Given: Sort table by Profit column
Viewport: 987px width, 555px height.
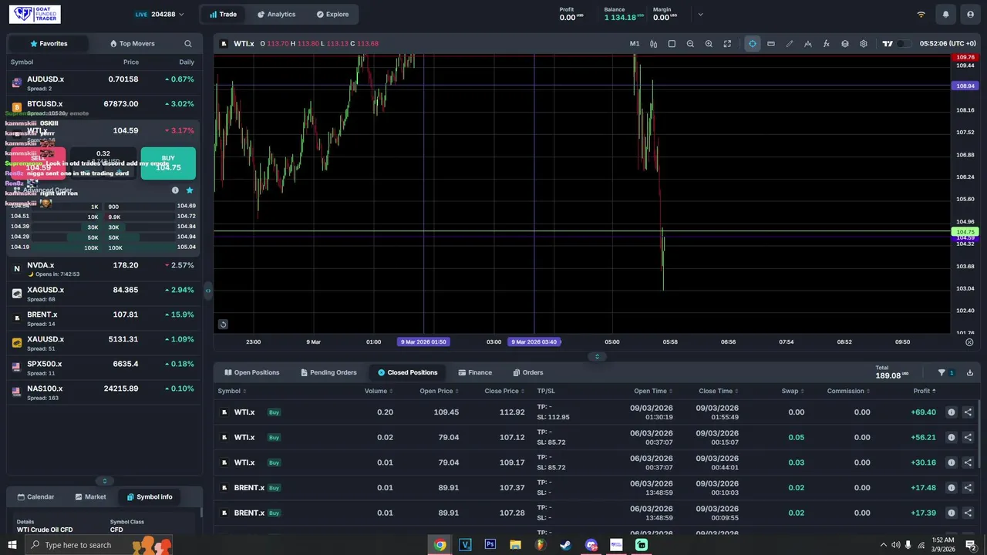Looking at the screenshot, I should point(924,391).
